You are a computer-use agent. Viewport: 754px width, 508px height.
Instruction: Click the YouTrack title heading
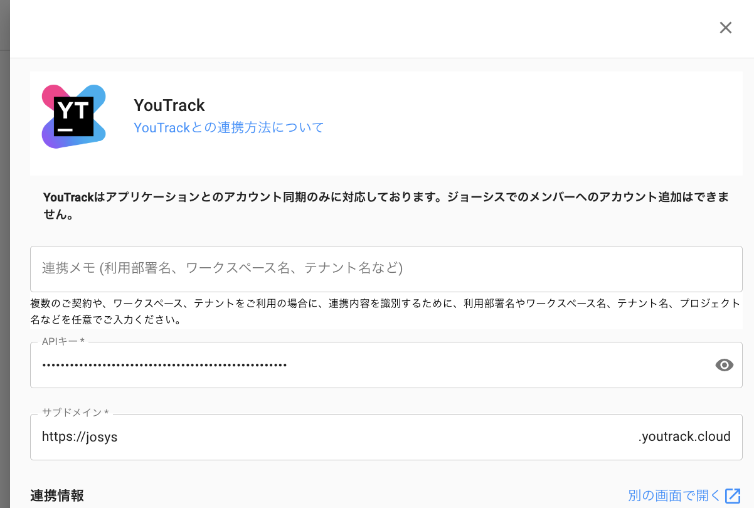point(169,105)
